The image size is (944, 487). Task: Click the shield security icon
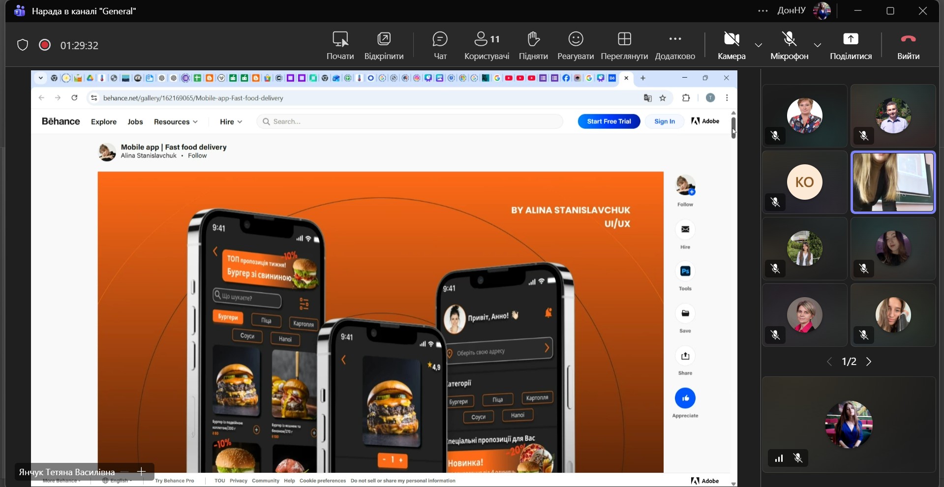click(23, 45)
